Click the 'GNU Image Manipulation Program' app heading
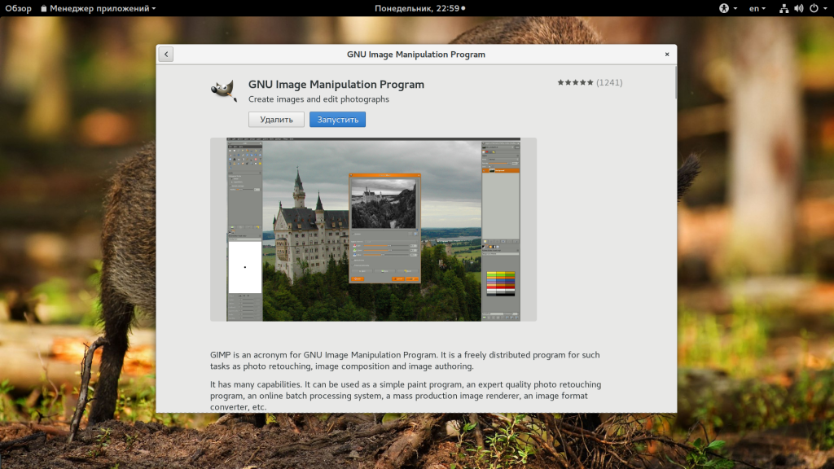Viewport: 834px width, 469px height. pyautogui.click(x=336, y=84)
